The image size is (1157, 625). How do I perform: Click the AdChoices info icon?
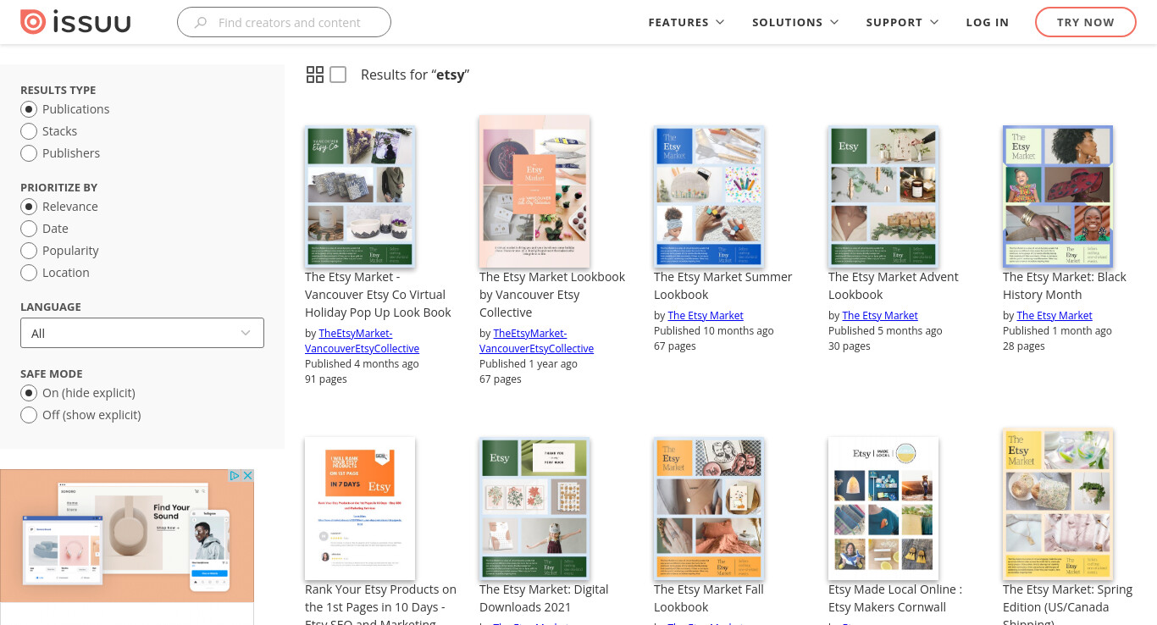(x=236, y=476)
